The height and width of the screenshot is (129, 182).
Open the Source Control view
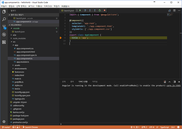pos(4,27)
